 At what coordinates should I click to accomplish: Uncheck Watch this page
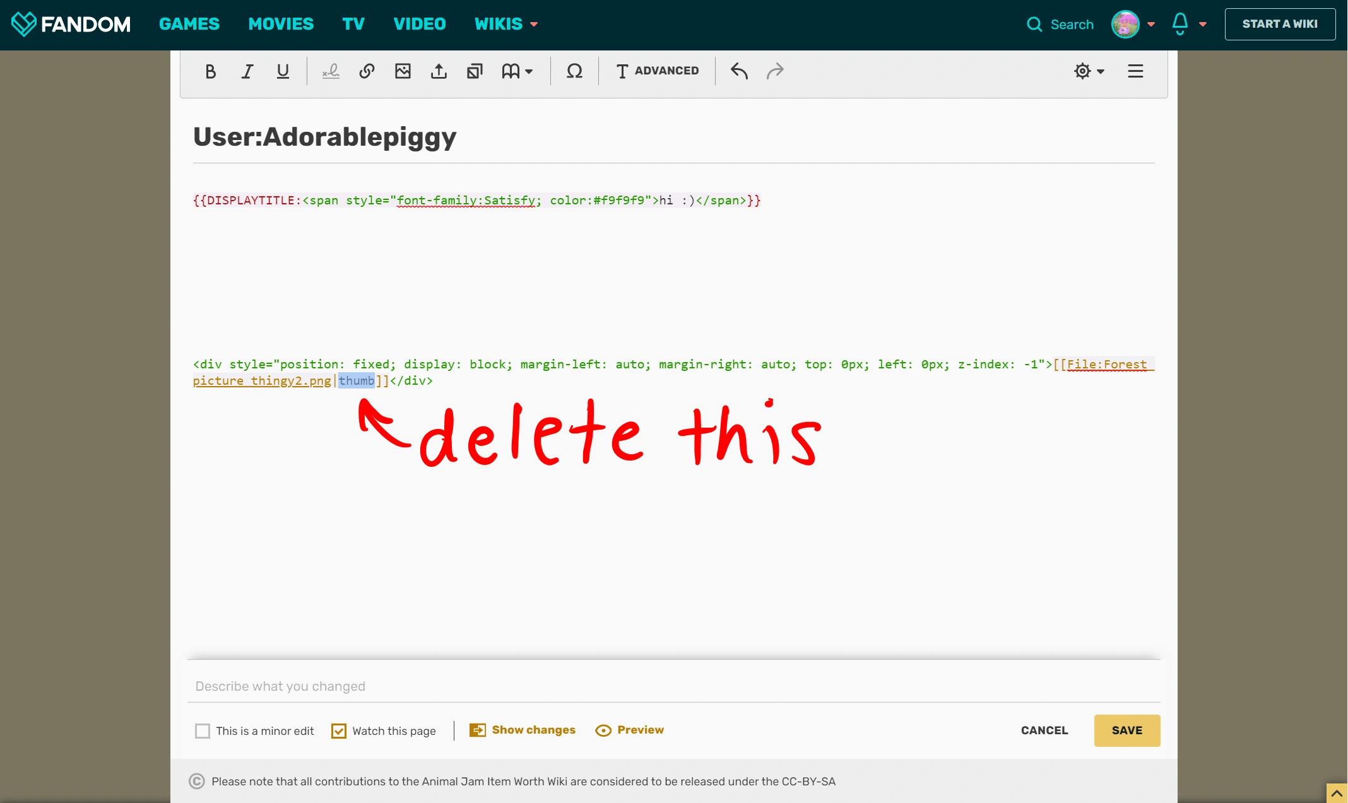click(x=339, y=730)
